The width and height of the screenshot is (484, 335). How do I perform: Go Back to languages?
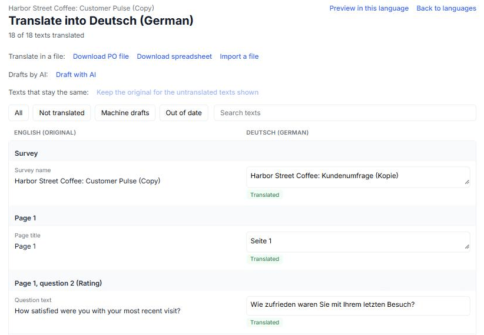(446, 8)
